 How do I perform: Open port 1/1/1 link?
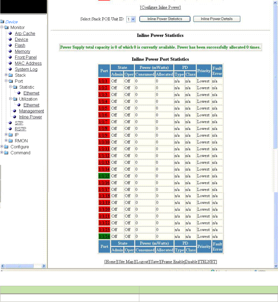(103, 81)
